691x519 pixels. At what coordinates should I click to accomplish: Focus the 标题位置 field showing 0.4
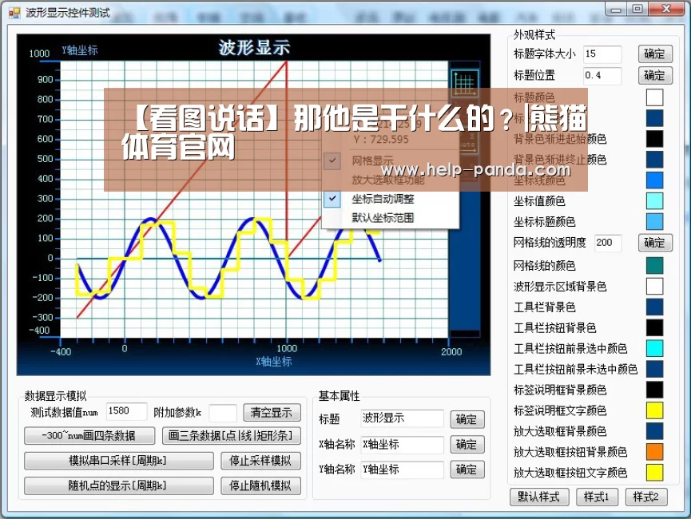click(602, 75)
